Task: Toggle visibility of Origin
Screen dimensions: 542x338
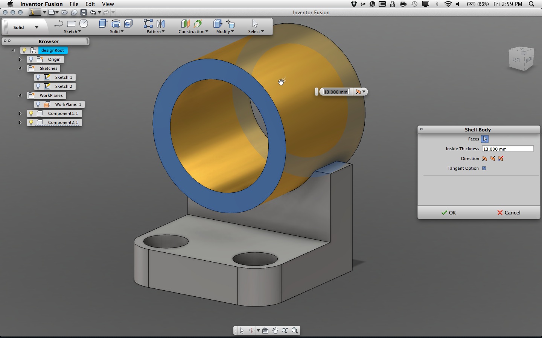Action: [31, 59]
